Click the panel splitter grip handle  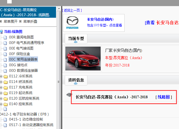pyautogui.click(x=59, y=82)
